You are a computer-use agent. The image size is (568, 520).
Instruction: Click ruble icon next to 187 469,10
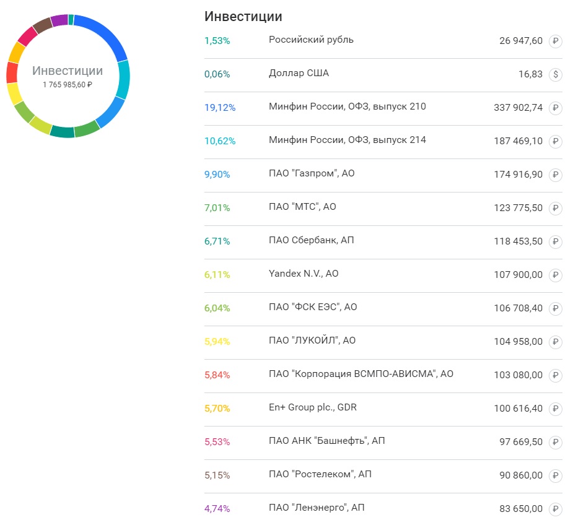(x=556, y=141)
